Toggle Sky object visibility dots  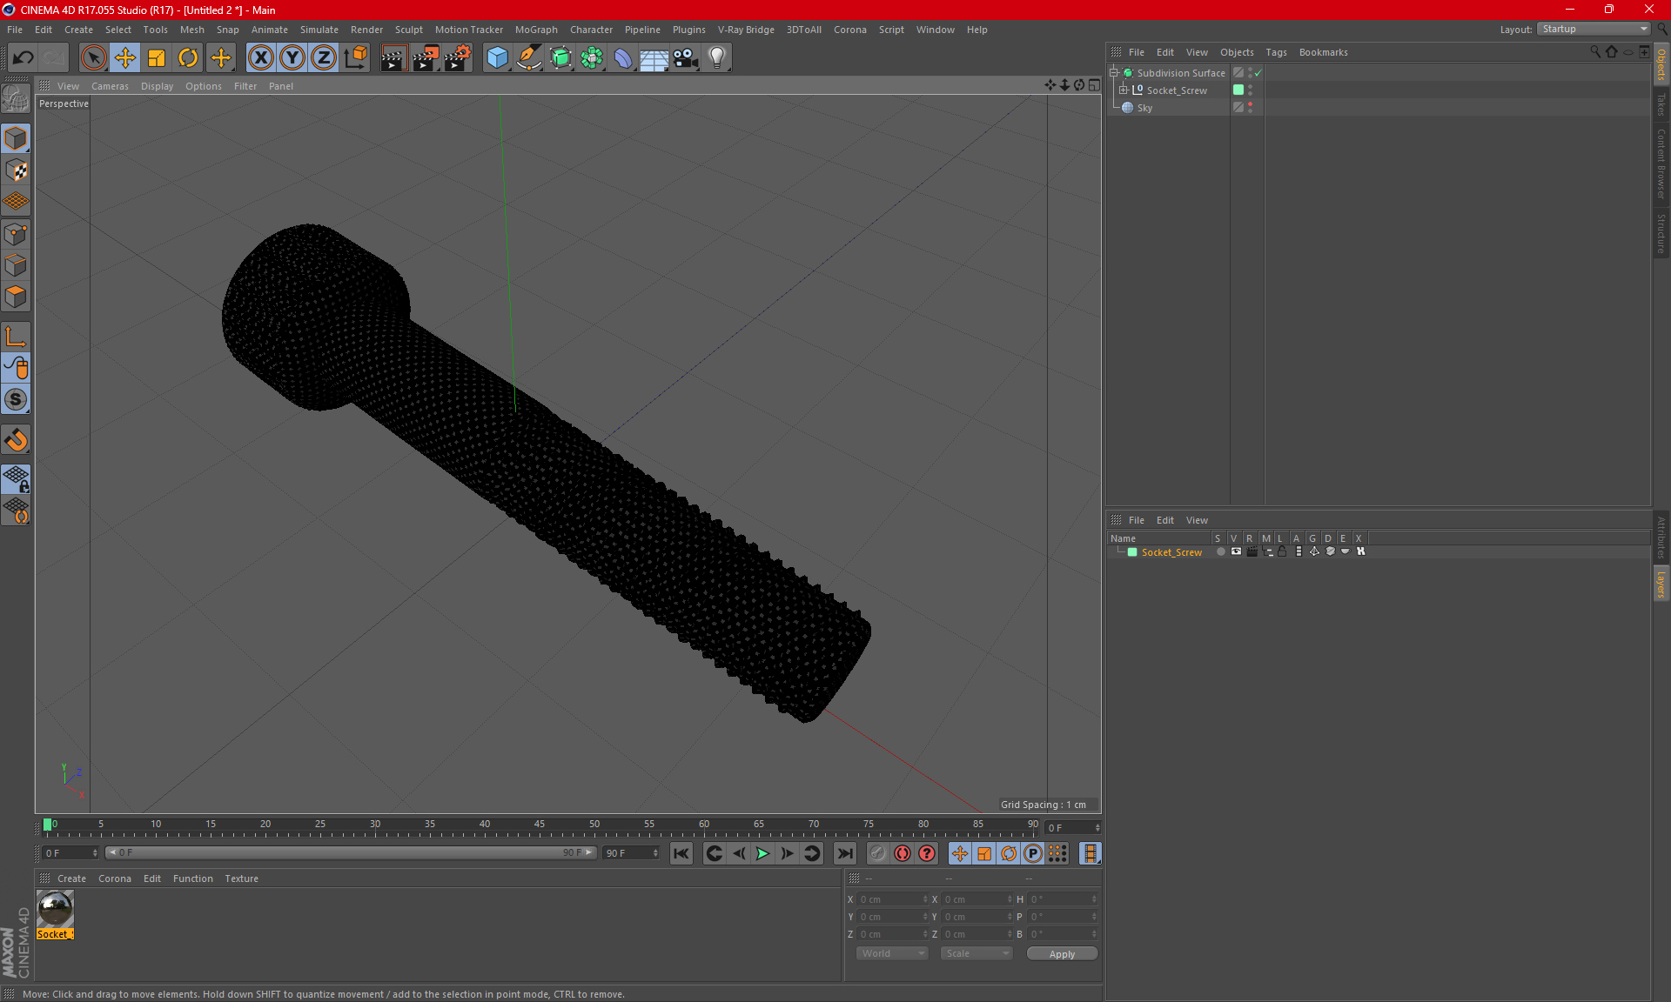tap(1251, 107)
